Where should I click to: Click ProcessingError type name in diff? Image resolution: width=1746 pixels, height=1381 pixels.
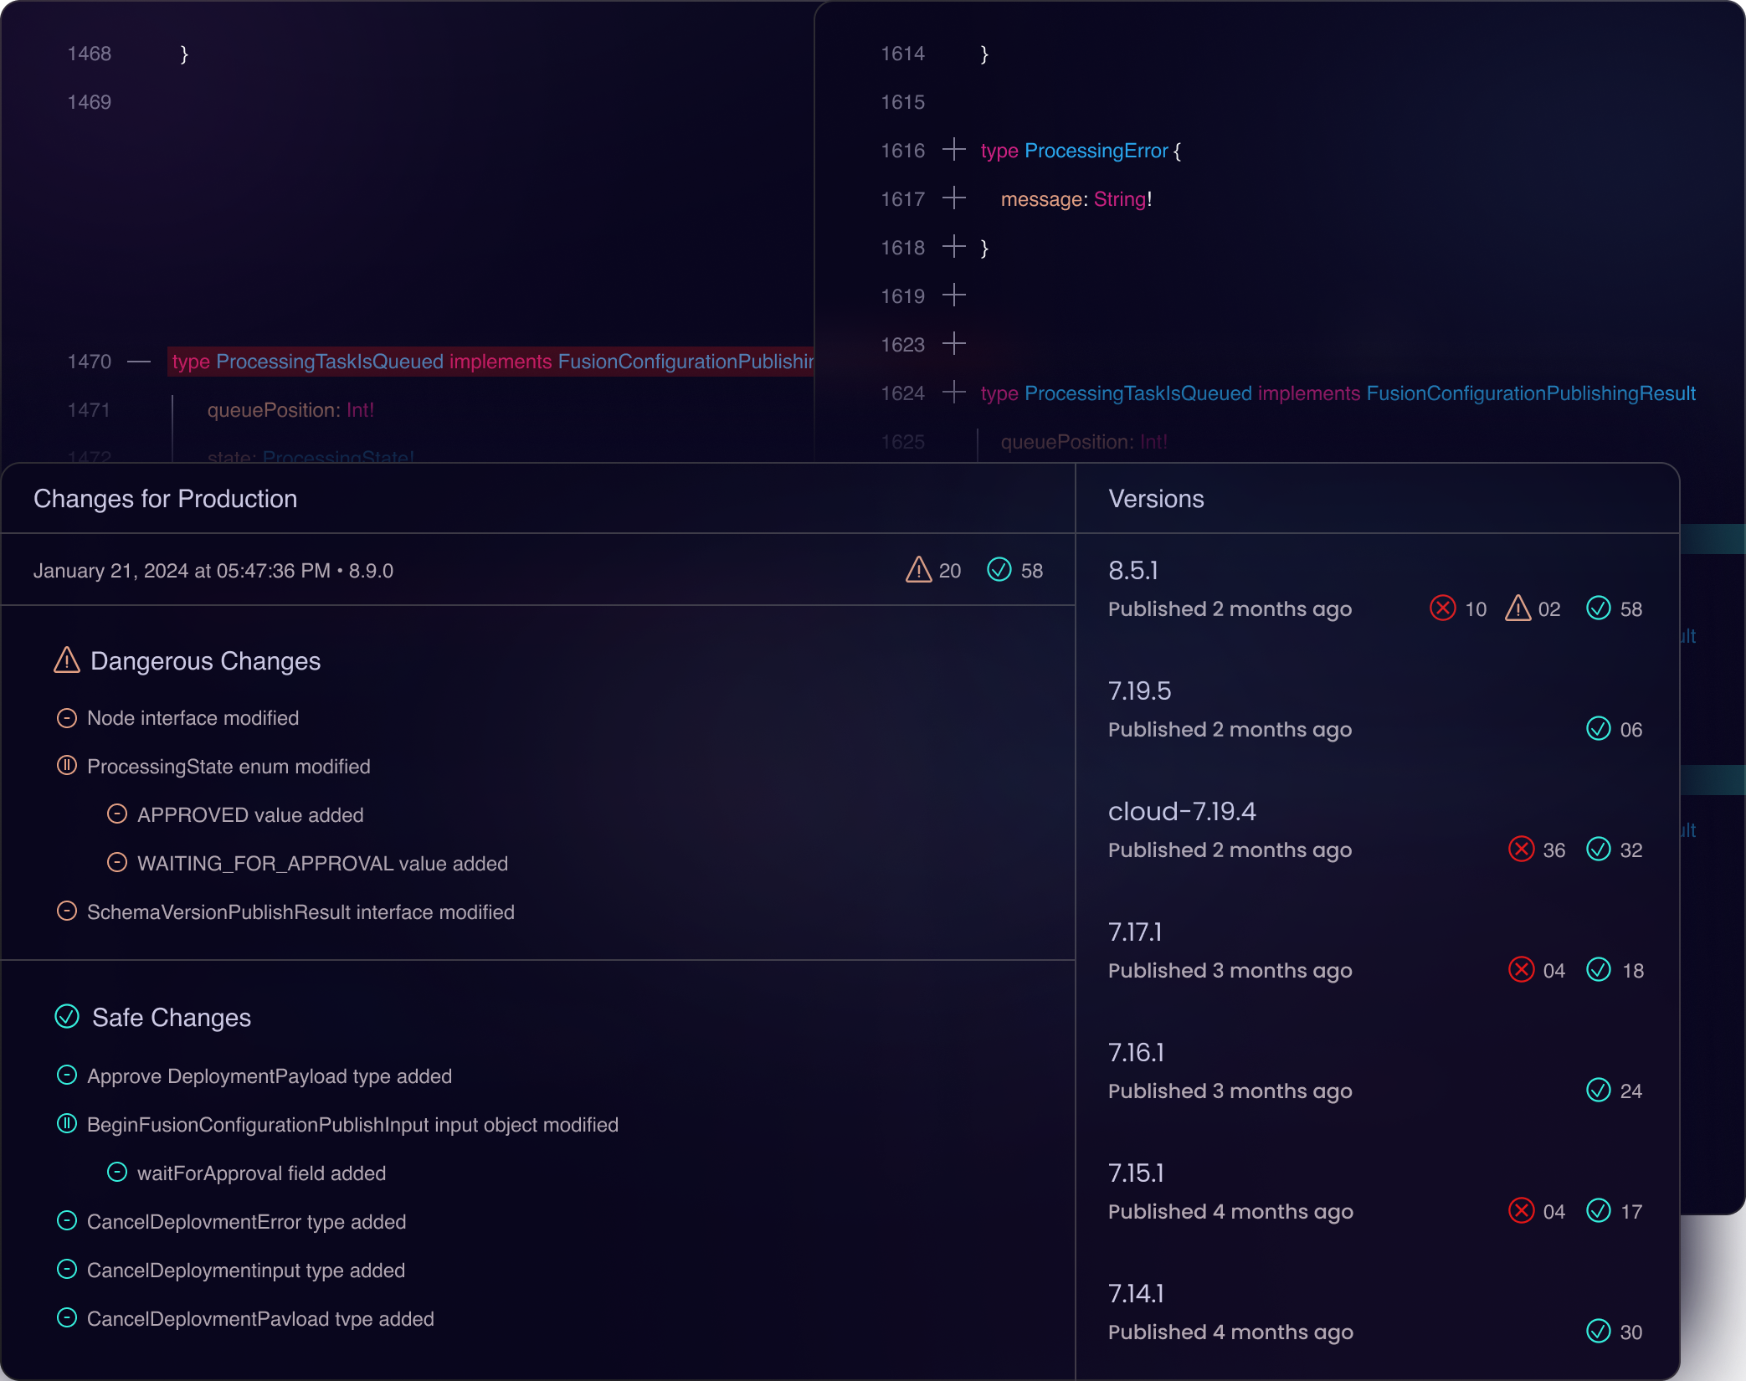pos(1096,151)
